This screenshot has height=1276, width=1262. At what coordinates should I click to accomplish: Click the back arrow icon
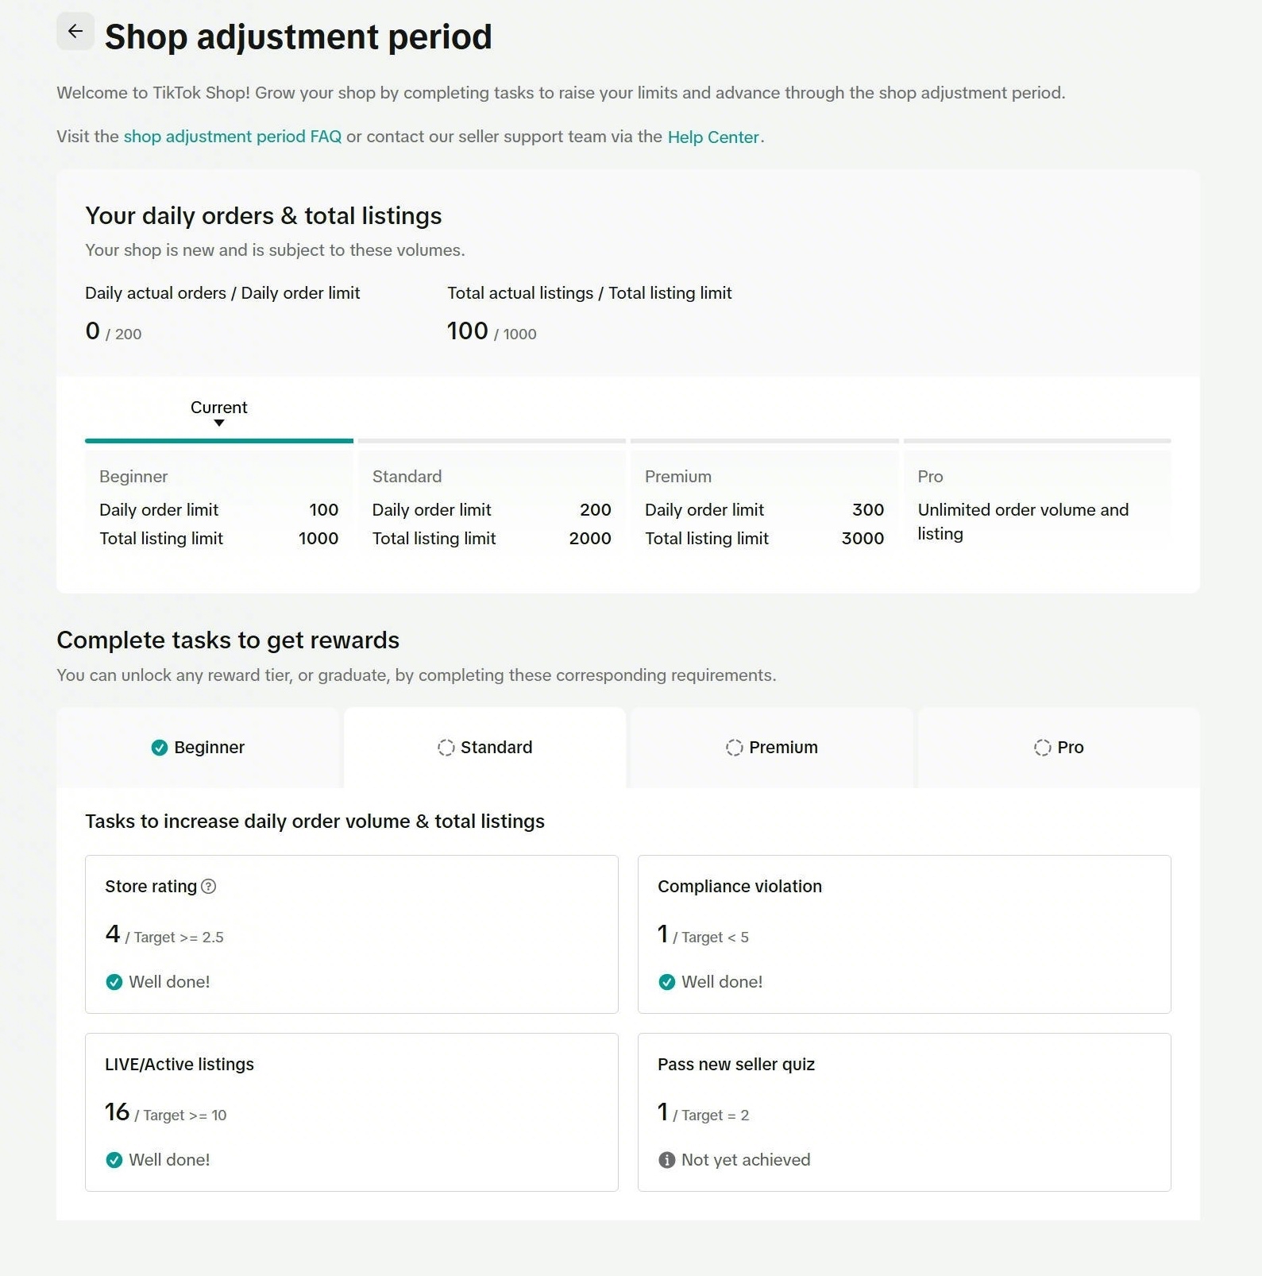[x=75, y=32]
